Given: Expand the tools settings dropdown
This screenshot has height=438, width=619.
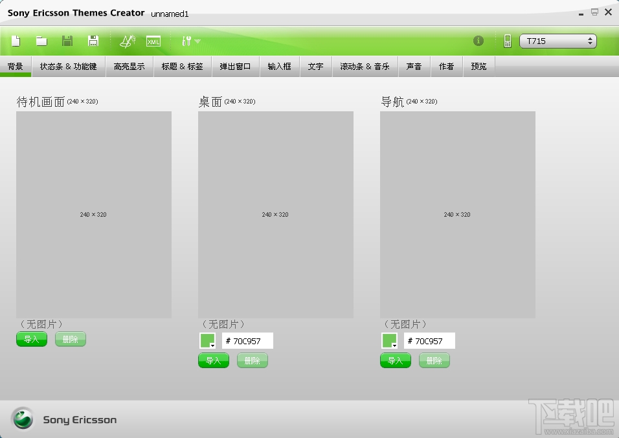Looking at the screenshot, I should point(191,41).
